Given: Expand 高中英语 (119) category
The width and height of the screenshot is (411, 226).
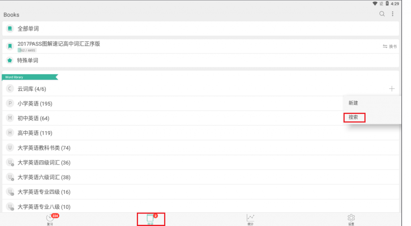Looking at the screenshot, I should click(x=201, y=133).
